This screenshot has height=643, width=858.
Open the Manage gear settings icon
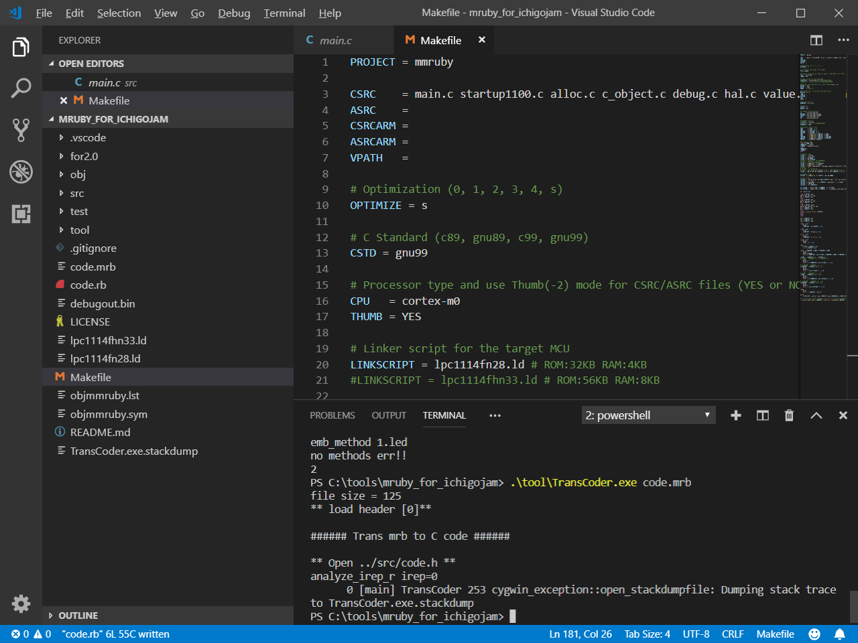[x=21, y=603]
